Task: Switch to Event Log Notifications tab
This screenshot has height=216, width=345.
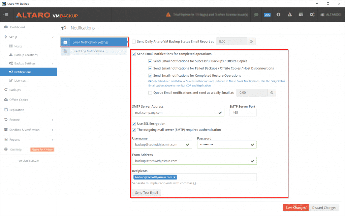Action: 94,51
